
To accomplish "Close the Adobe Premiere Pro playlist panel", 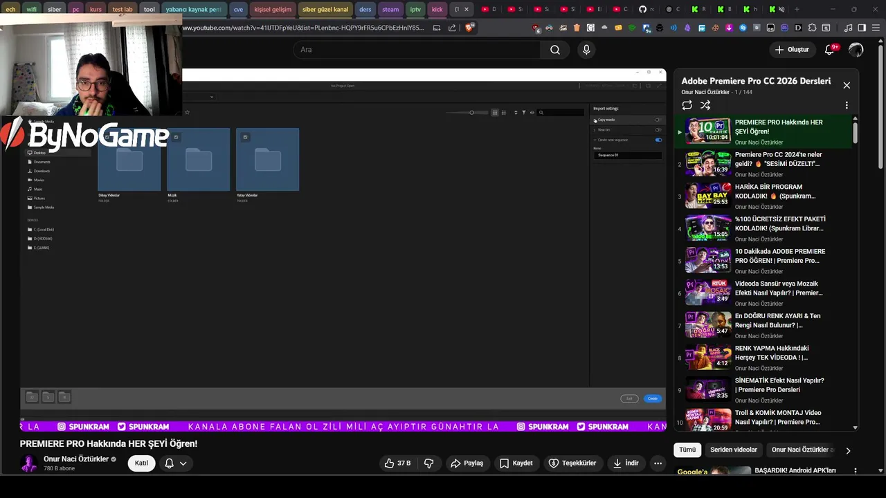I will click(846, 85).
